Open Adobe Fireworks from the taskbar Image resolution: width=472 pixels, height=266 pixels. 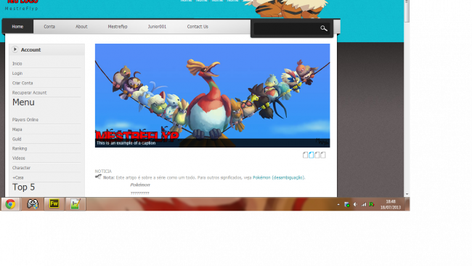(x=54, y=204)
